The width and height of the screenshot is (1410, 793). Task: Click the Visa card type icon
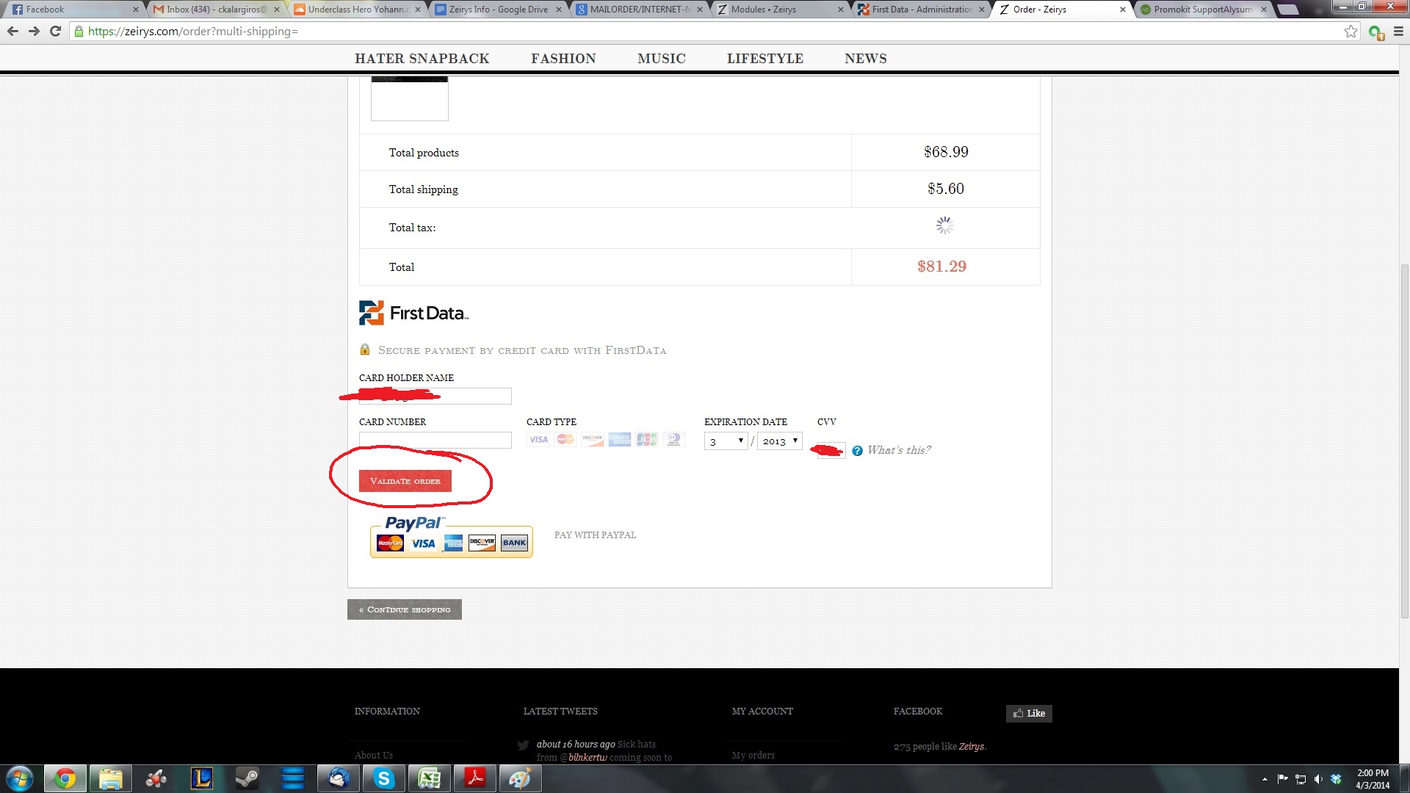coord(538,440)
